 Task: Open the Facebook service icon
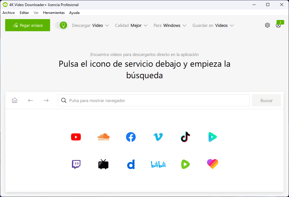131,137
